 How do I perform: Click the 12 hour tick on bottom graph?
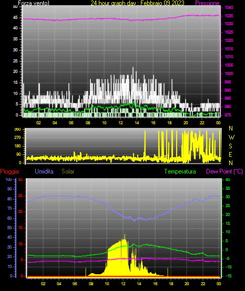point(123,284)
